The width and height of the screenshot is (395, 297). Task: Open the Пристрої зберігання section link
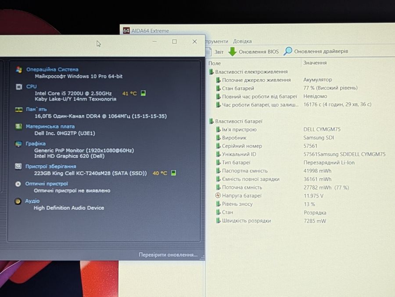(x=50, y=166)
